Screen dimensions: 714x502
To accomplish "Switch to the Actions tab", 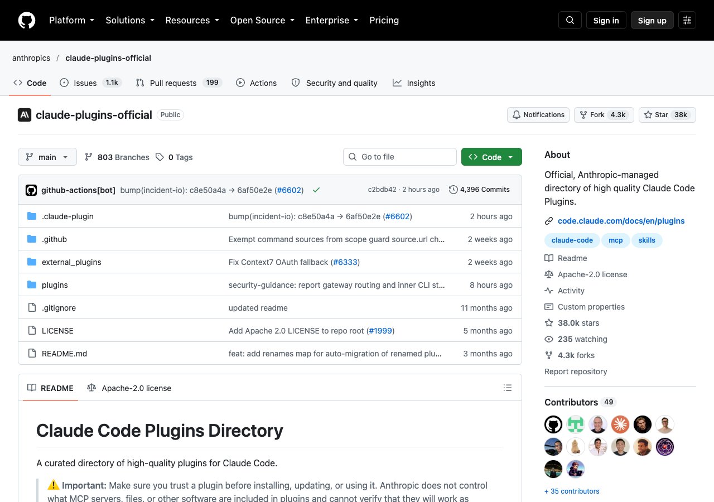I will (256, 83).
